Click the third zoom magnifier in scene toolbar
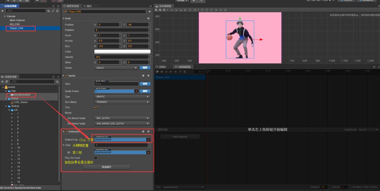The width and height of the screenshot is (380, 191). 164,10
